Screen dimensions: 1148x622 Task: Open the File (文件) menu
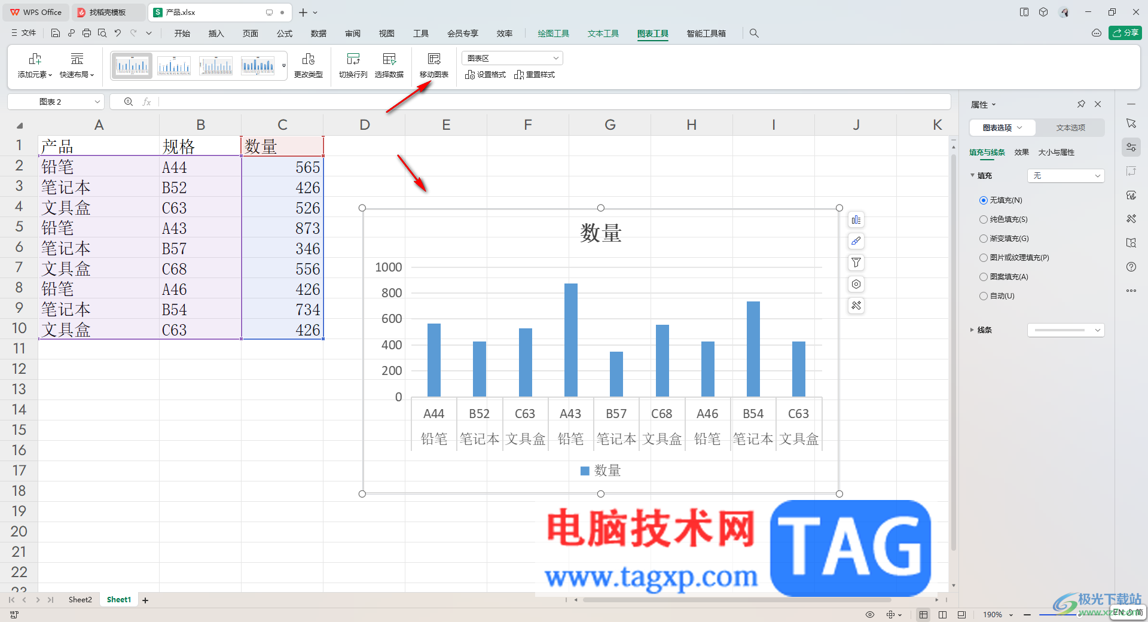coord(24,33)
